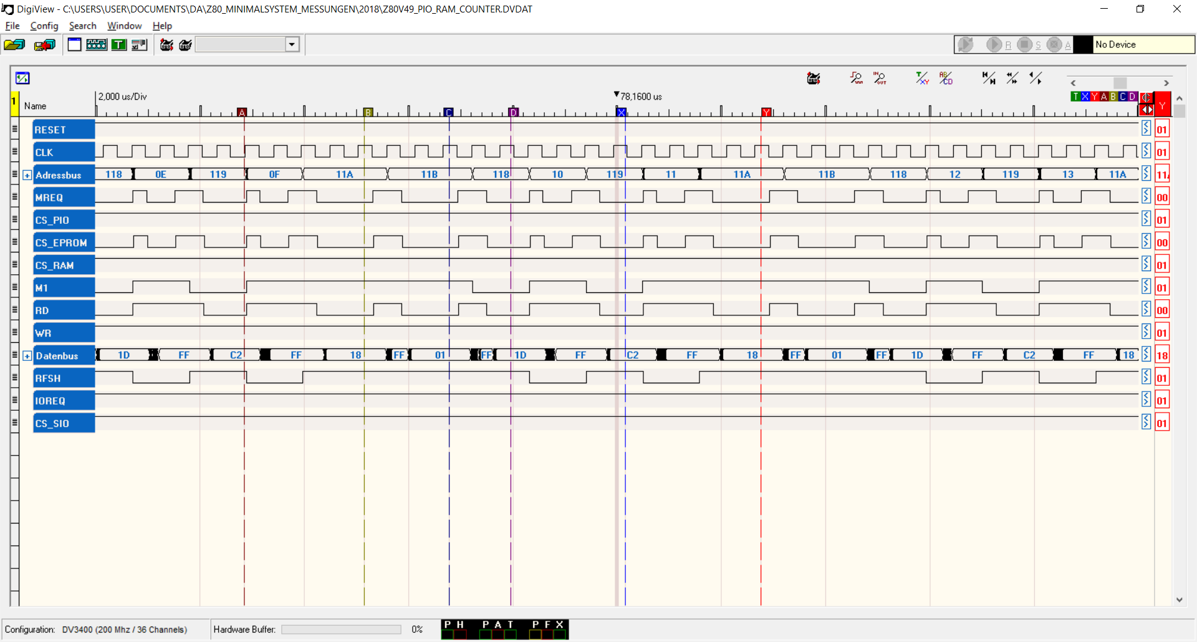Open the Config menu
The width and height of the screenshot is (1197, 642).
(44, 26)
